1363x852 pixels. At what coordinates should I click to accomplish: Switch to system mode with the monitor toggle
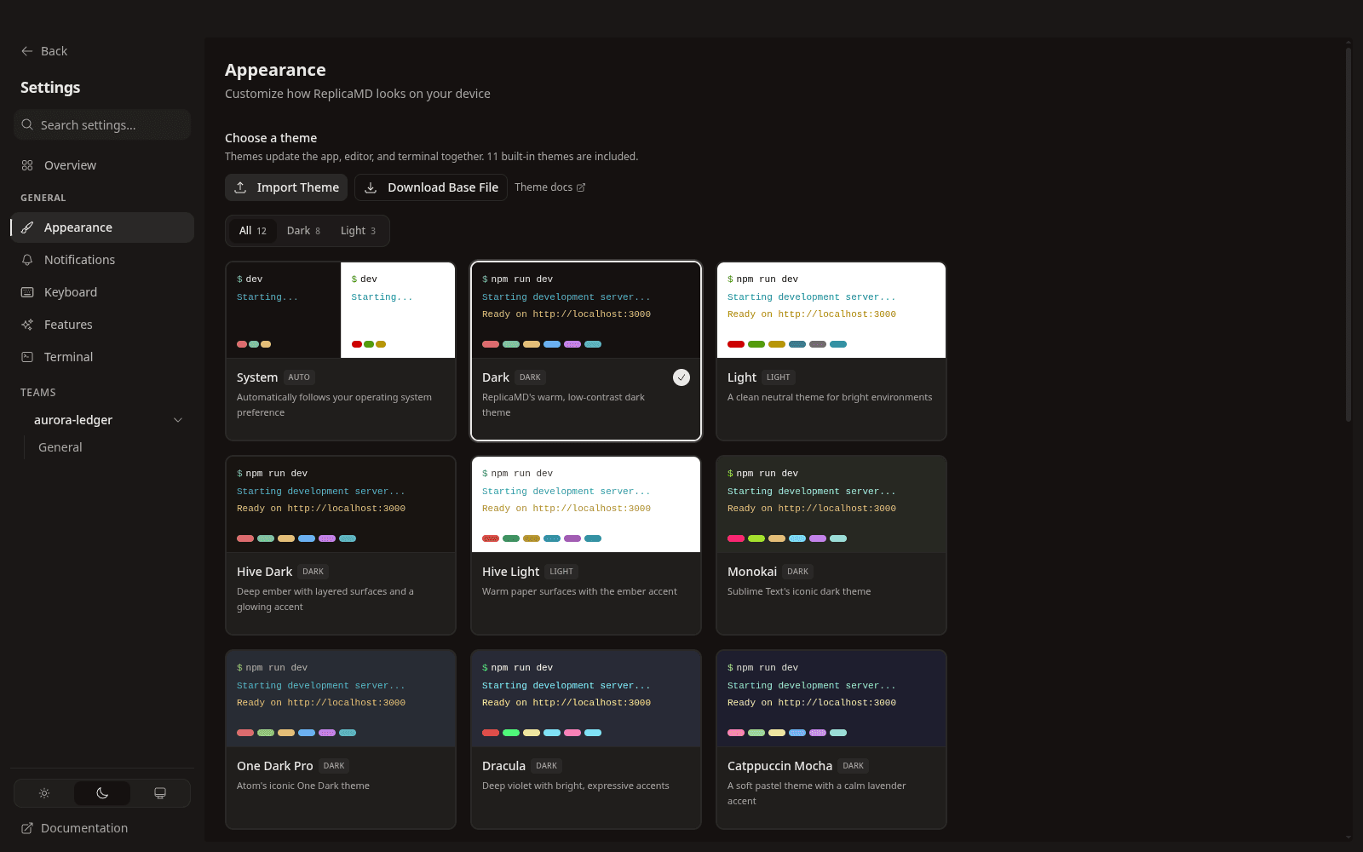[160, 793]
